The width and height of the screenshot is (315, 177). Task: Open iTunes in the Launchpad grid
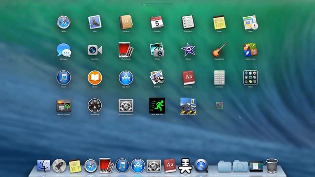(63, 78)
